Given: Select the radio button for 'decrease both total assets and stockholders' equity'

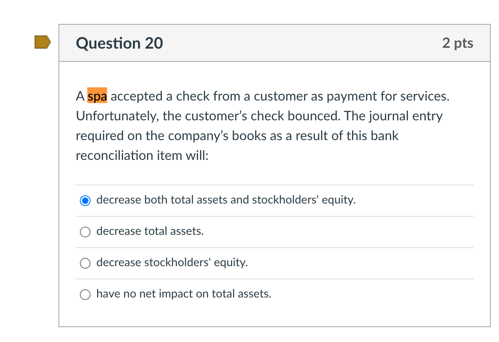Looking at the screenshot, I should pyautogui.click(x=85, y=200).
